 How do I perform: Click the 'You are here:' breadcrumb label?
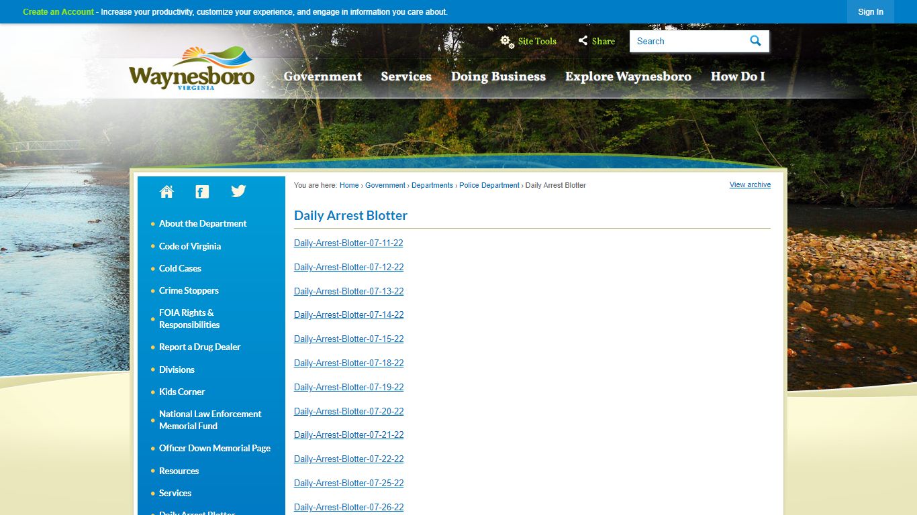(316, 185)
